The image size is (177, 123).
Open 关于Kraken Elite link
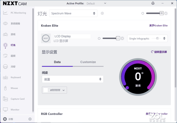pos(158,26)
